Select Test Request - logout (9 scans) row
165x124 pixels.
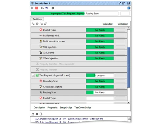[79, 75]
